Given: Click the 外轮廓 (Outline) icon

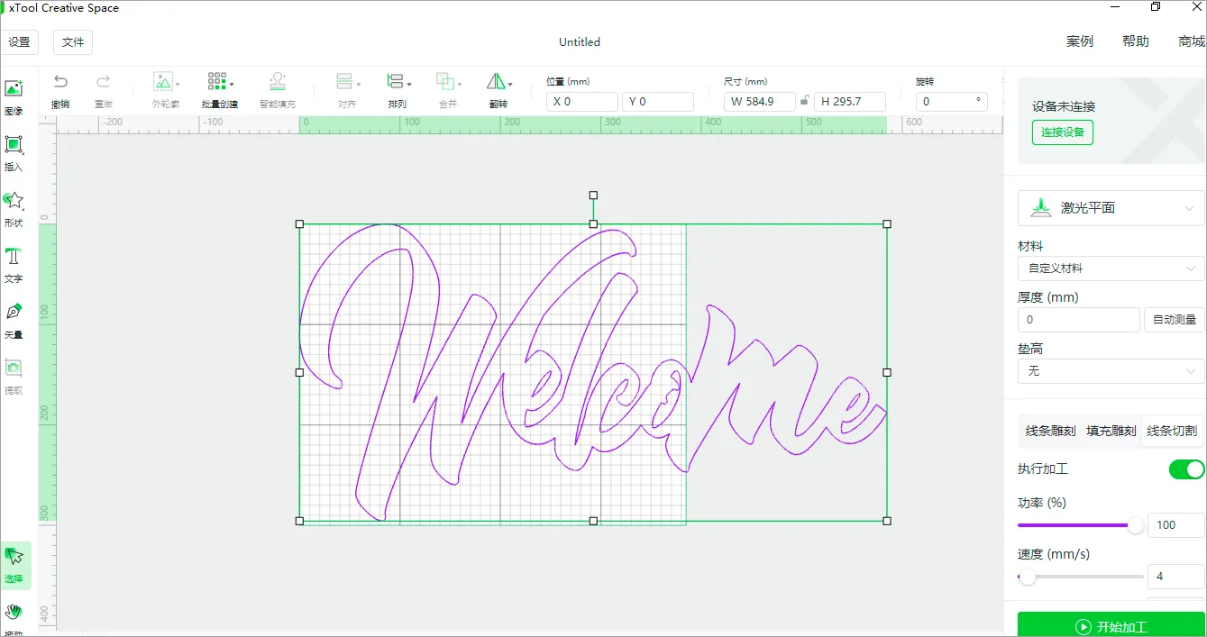Looking at the screenshot, I should [x=162, y=81].
